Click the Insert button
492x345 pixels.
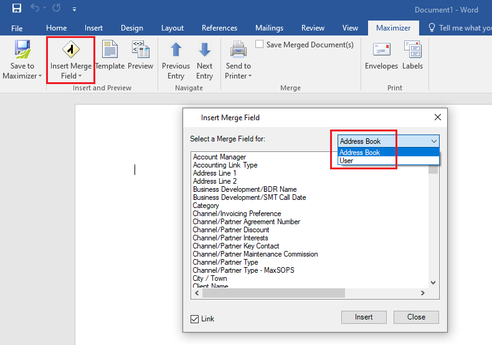point(364,317)
